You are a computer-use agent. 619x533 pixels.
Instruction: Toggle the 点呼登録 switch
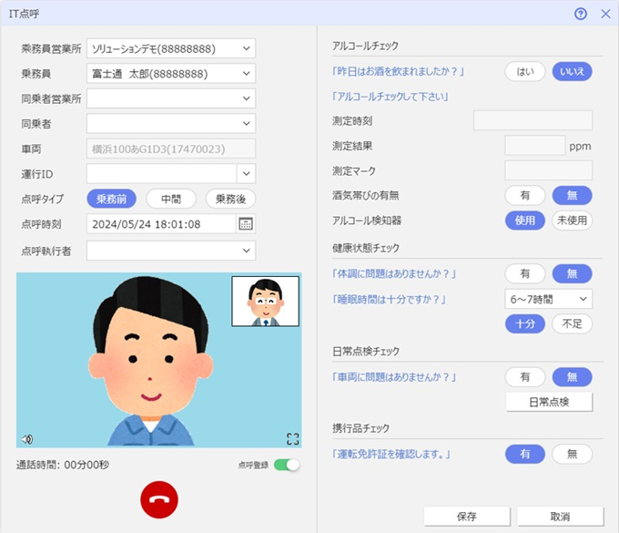click(287, 465)
